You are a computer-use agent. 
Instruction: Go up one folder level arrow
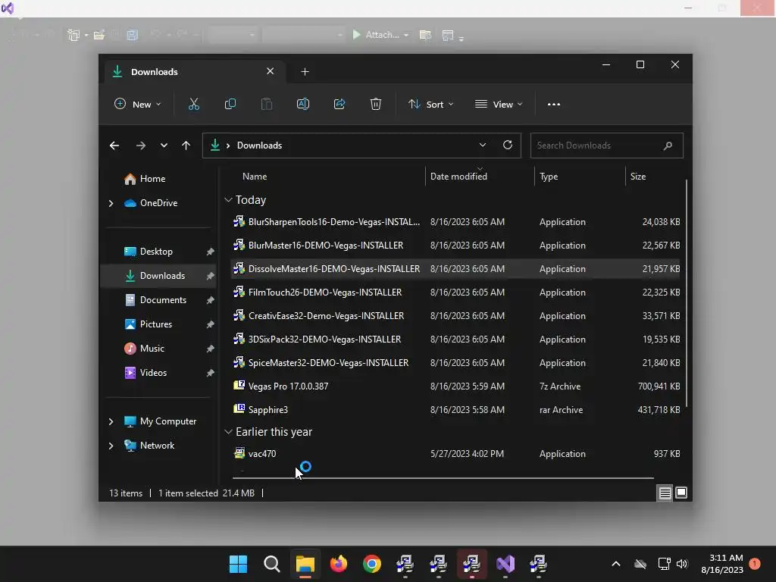[x=186, y=145]
